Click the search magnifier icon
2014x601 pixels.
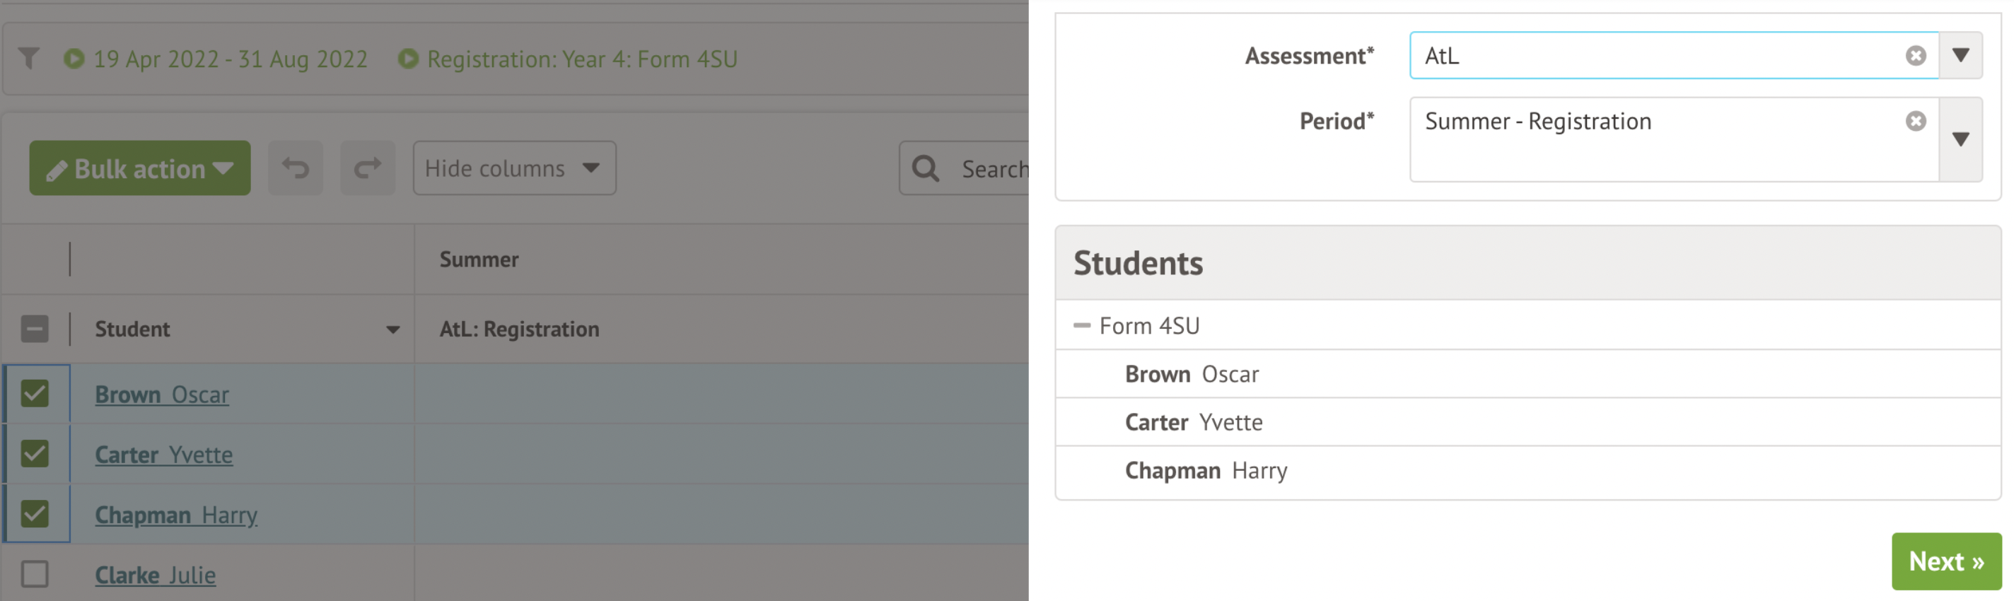click(x=926, y=168)
